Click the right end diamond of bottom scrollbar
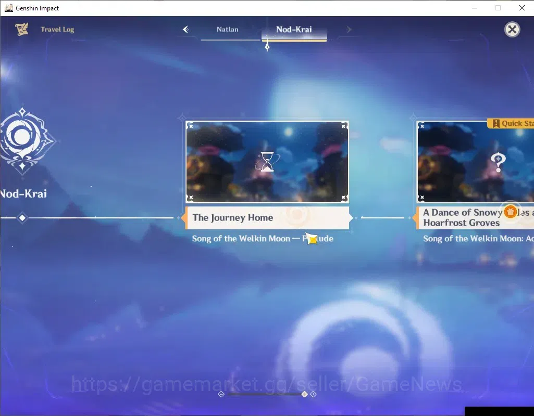The width and height of the screenshot is (534, 416). pos(313,394)
